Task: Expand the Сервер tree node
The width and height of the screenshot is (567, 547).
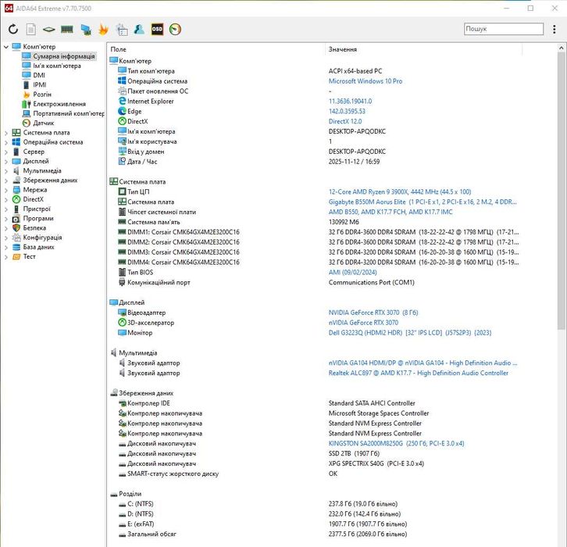Action: click(5, 152)
